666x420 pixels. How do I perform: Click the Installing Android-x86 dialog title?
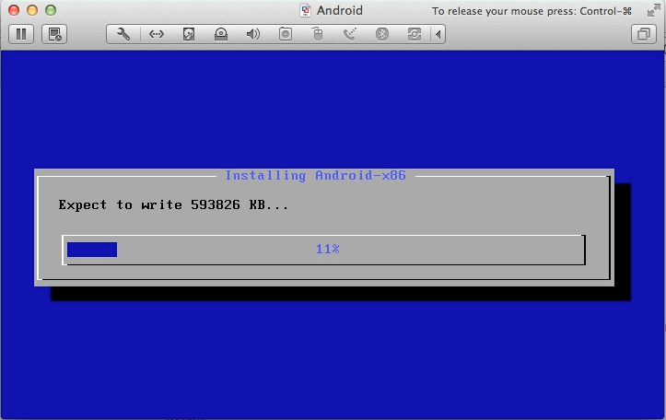click(x=316, y=175)
